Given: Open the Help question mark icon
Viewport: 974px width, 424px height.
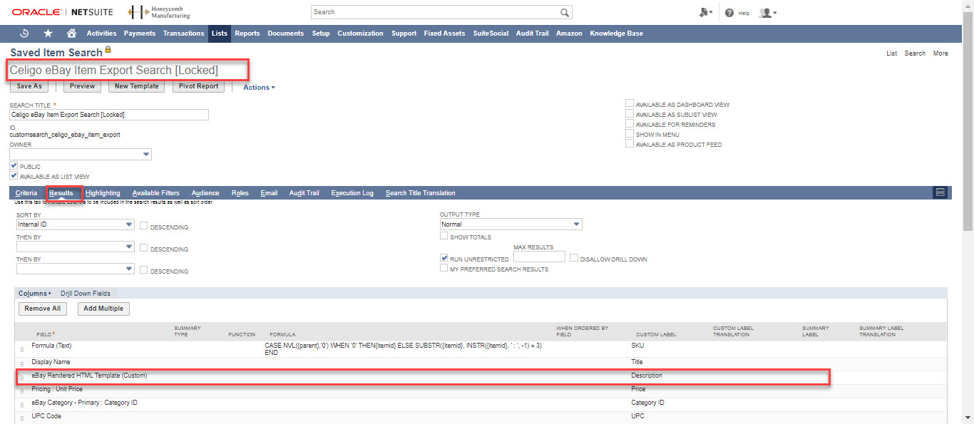Looking at the screenshot, I should [x=729, y=13].
